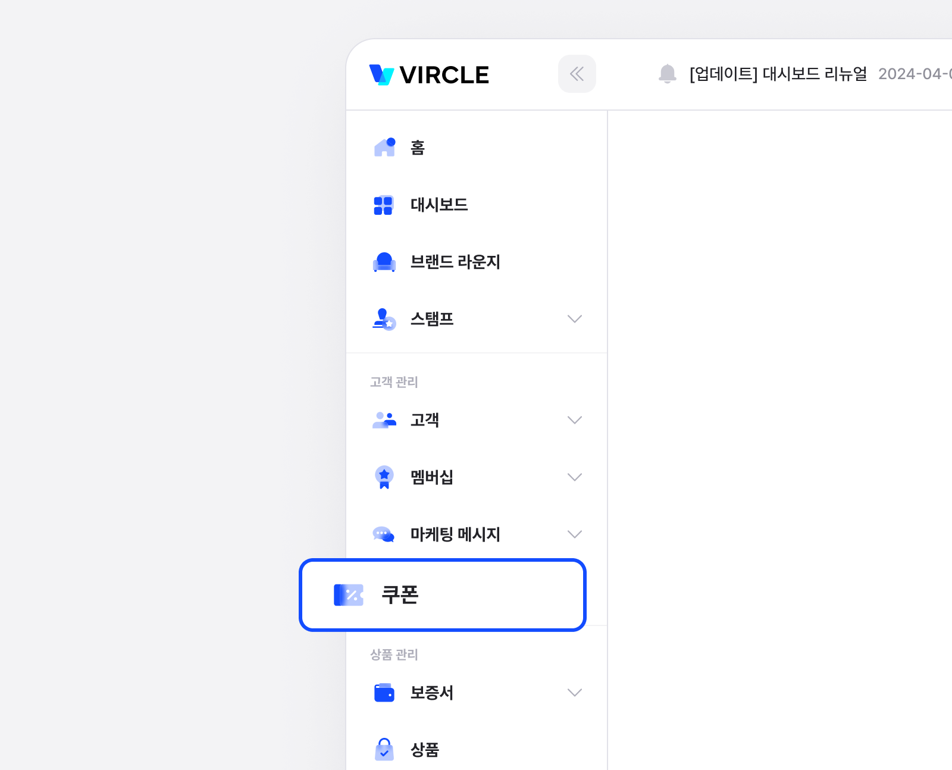The height and width of the screenshot is (770, 952).
Task: Click the 스탬프 stamp icon
Action: tap(384, 319)
